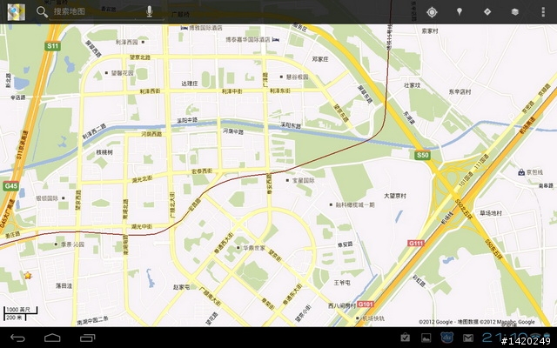Screen dimensions: 557x348
Task: Tap the 索家村 label
Action: [430, 31]
